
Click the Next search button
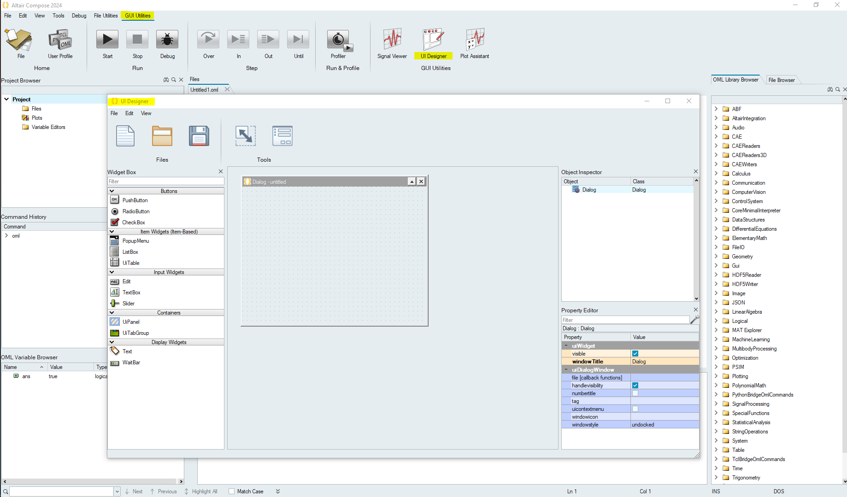click(134, 491)
